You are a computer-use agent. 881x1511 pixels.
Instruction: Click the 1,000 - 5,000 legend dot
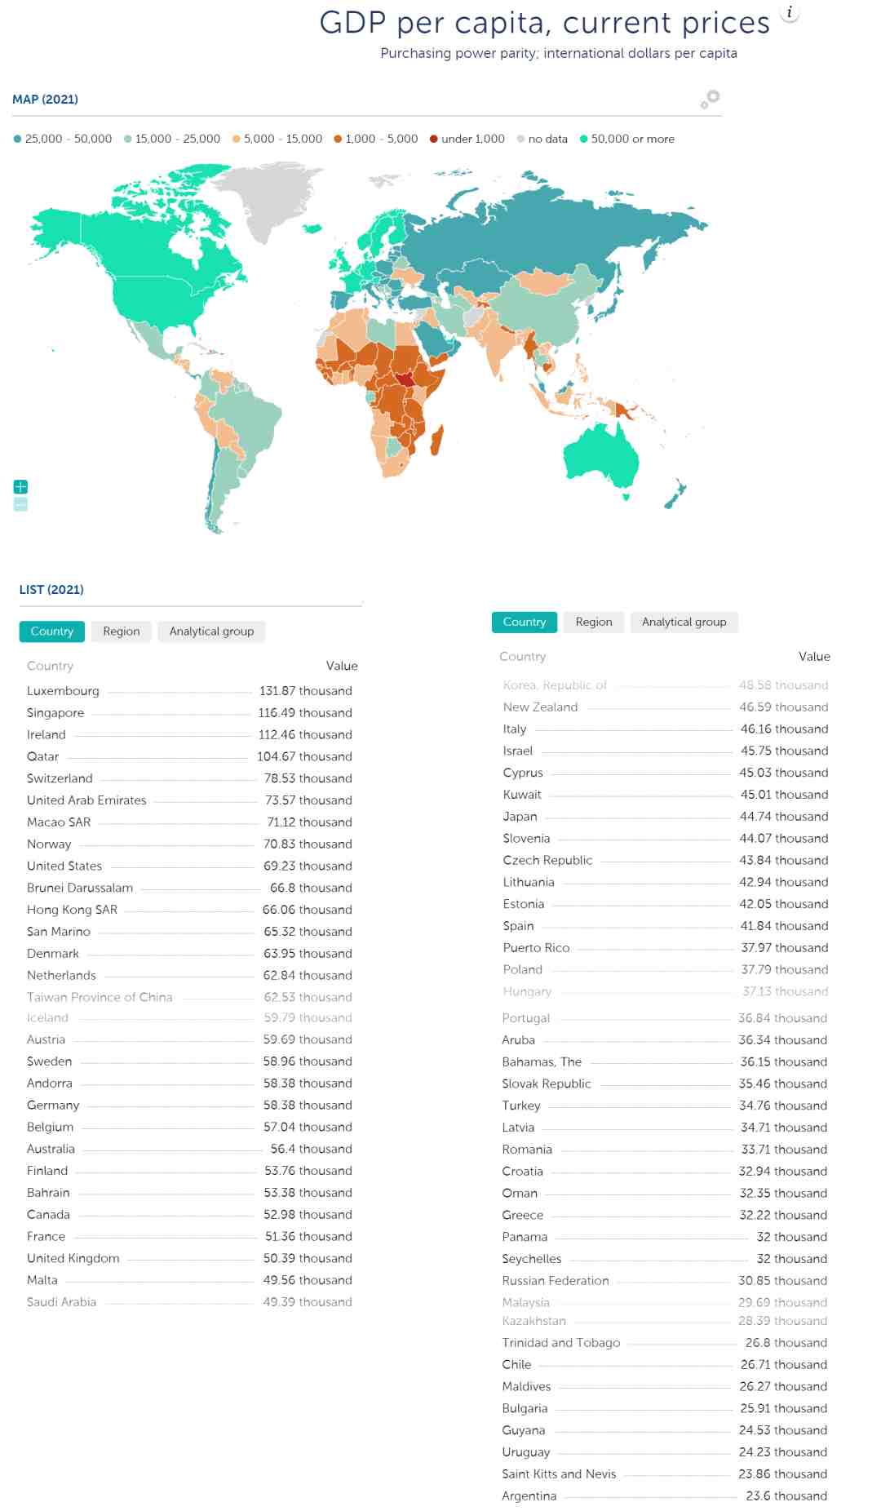338,139
